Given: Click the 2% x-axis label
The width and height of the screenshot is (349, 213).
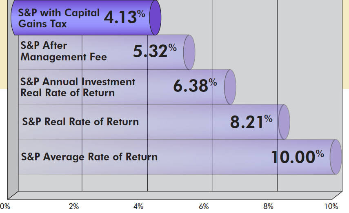Looking at the screenshot, I should [x=74, y=206].
